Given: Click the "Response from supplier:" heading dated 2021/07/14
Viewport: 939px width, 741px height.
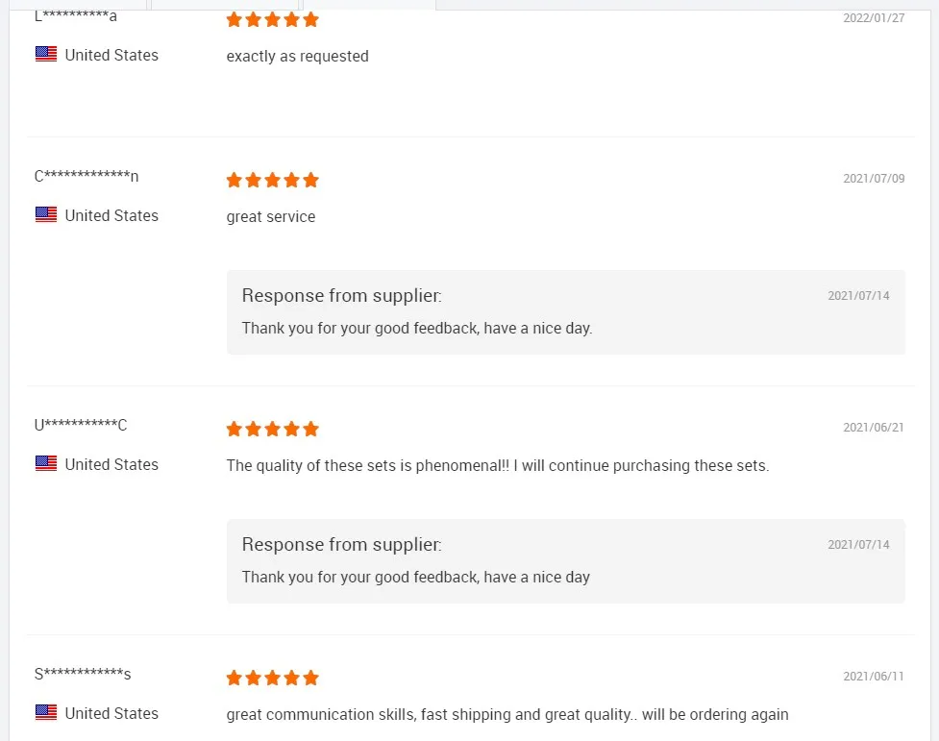Looking at the screenshot, I should coord(341,295).
